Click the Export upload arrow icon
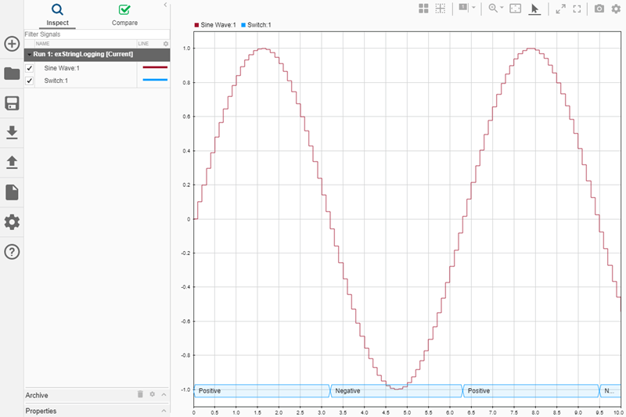Image resolution: width=626 pixels, height=417 pixels. click(x=12, y=163)
